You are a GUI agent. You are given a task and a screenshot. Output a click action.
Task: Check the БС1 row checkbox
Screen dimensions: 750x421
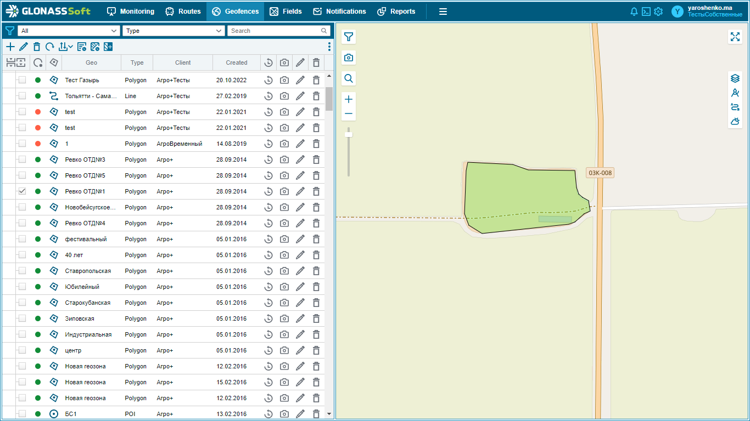click(x=22, y=414)
